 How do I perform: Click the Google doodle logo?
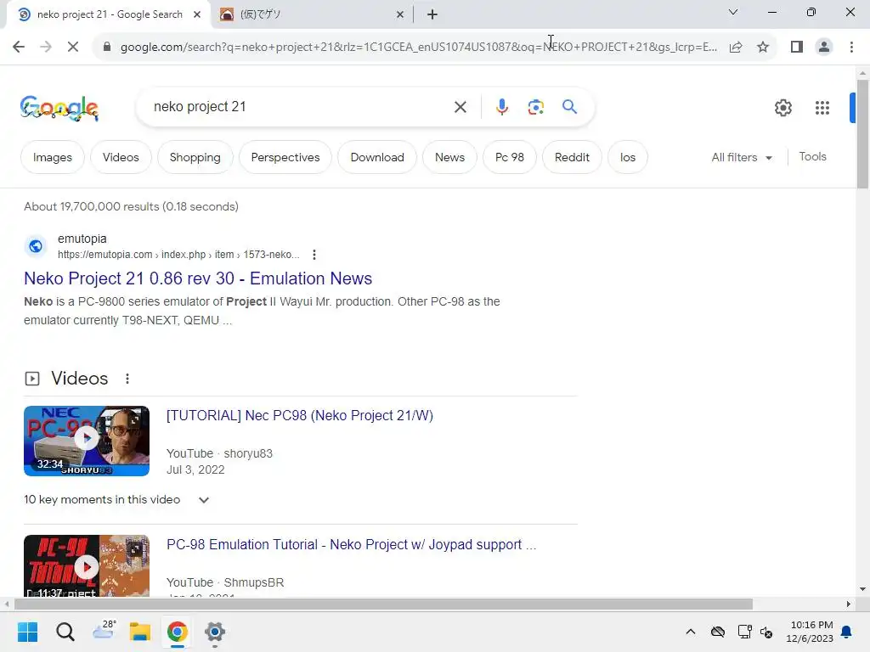59,108
